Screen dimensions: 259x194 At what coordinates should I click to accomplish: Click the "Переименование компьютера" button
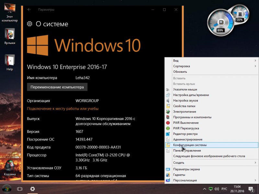[x=57, y=87]
